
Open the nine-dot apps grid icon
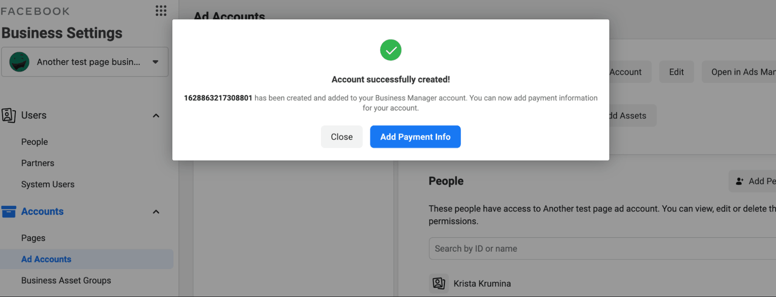click(161, 10)
